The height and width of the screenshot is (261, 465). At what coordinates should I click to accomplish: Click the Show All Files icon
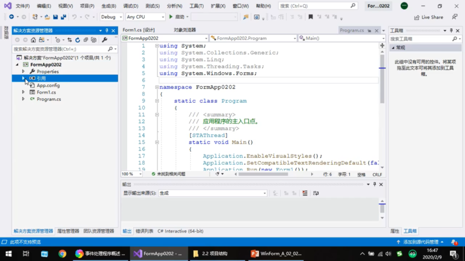pyautogui.click(x=93, y=40)
